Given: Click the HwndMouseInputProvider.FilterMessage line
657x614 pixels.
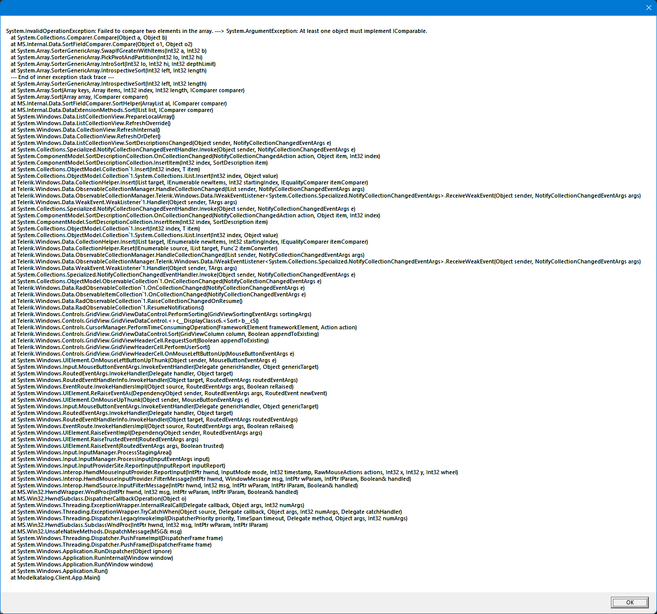Looking at the screenshot, I should tap(211, 479).
